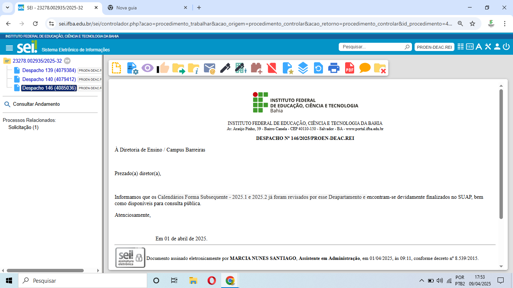The height and width of the screenshot is (288, 513).
Task: Select the SEI - 23278.002935/2025-32 browser tab
Action: coord(58,7)
